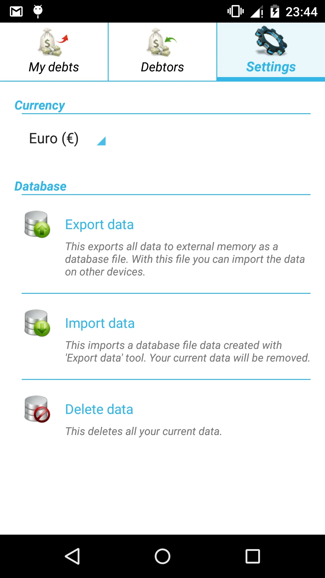Open the recent apps square button

pos(253,556)
